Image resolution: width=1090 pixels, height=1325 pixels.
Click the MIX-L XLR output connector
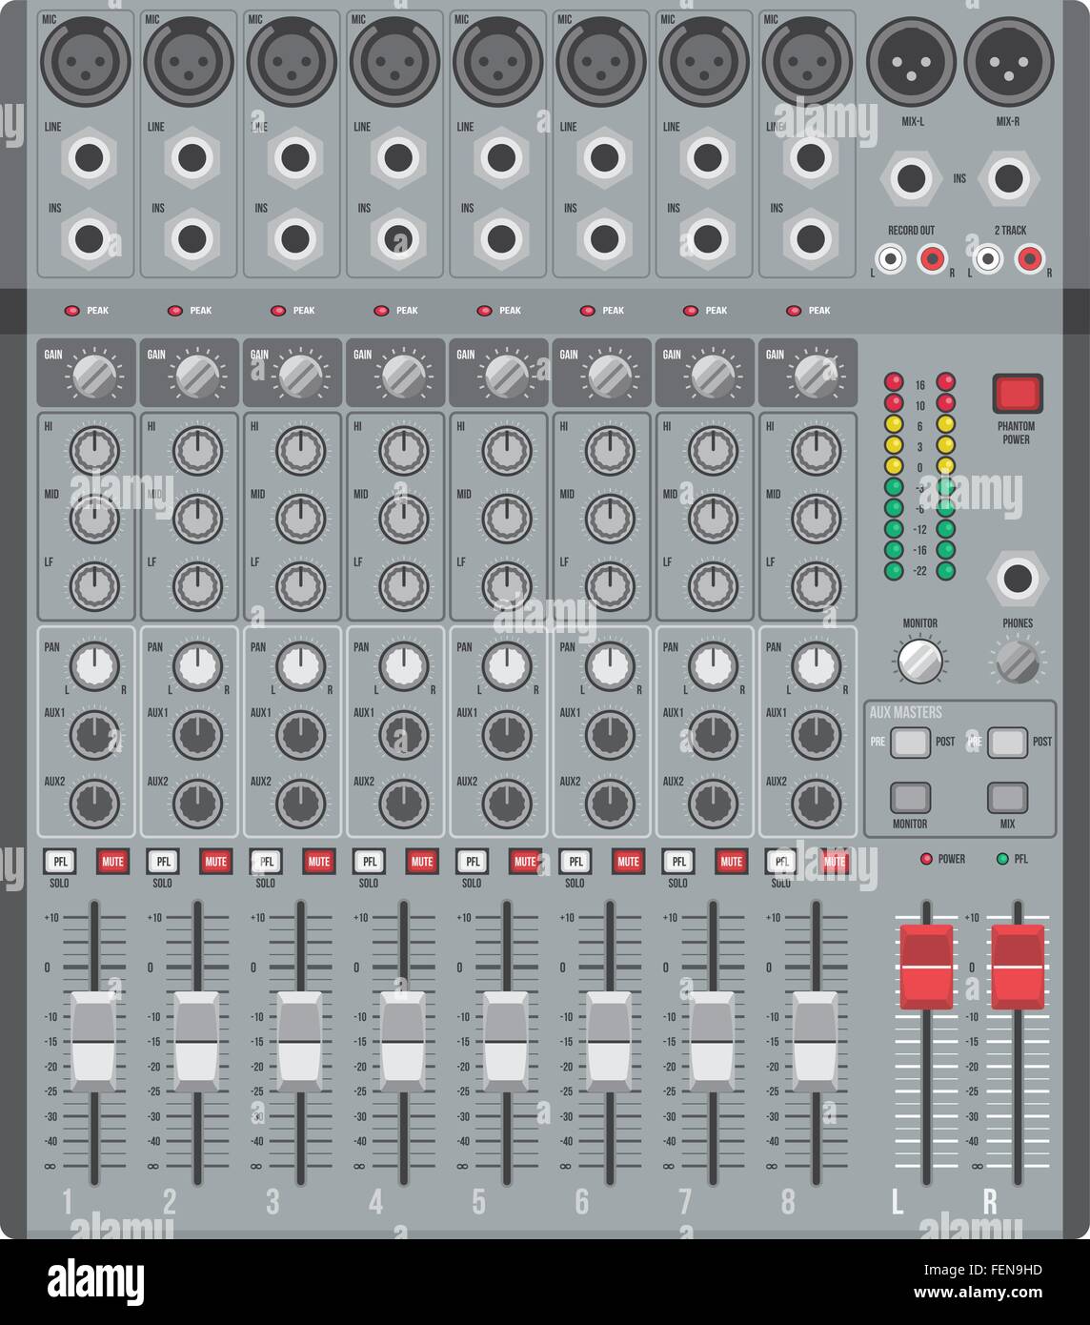coord(911,61)
